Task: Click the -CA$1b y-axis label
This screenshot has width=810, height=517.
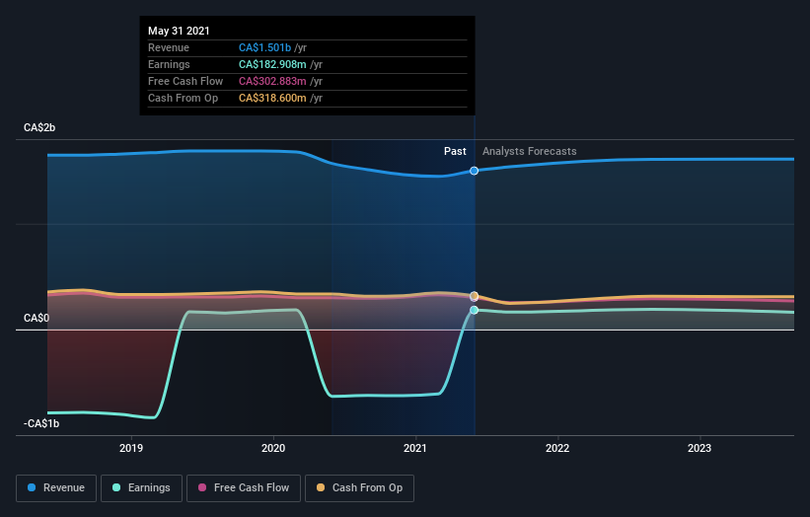Action: coord(41,424)
